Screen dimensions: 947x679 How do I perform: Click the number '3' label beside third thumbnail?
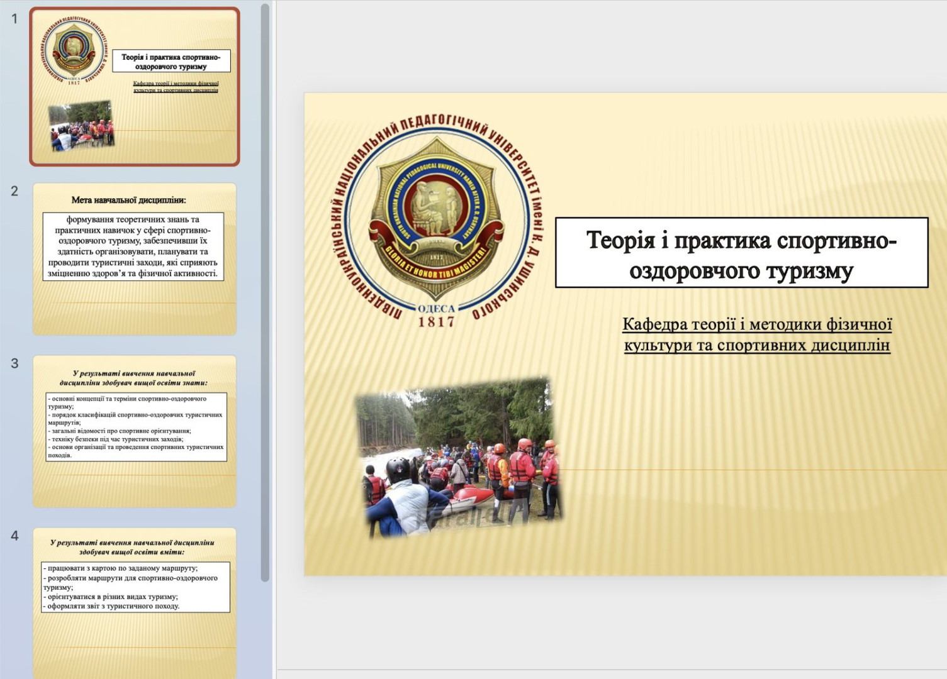pyautogui.click(x=14, y=363)
